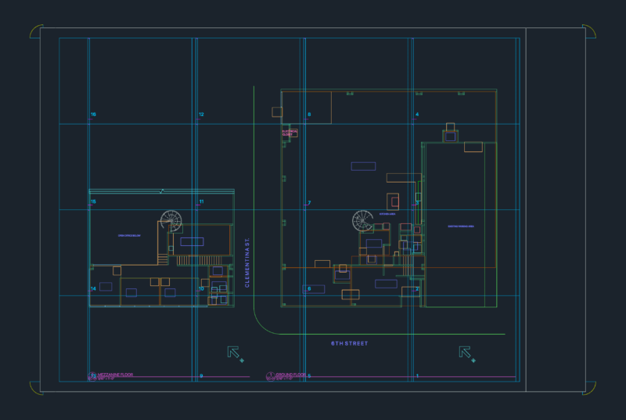
Task: Select grid marker number 12
Action: [x=201, y=114]
